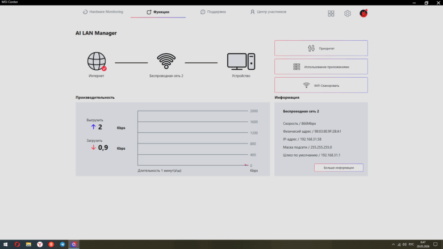Open the apps grid view icon
Screen dimensions: 443x249
(331, 13)
